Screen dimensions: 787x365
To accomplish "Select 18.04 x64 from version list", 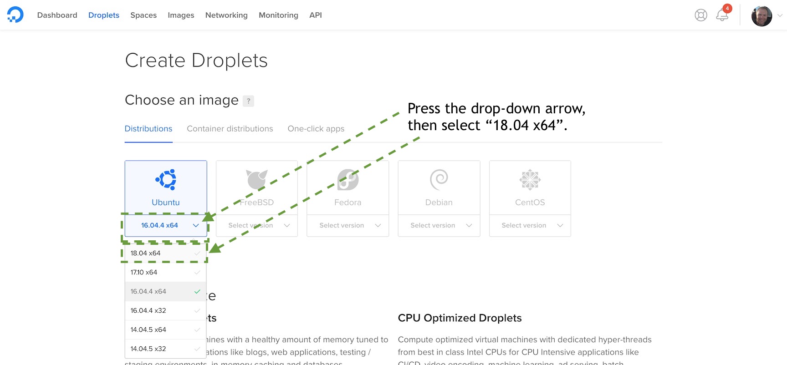I will tap(146, 253).
